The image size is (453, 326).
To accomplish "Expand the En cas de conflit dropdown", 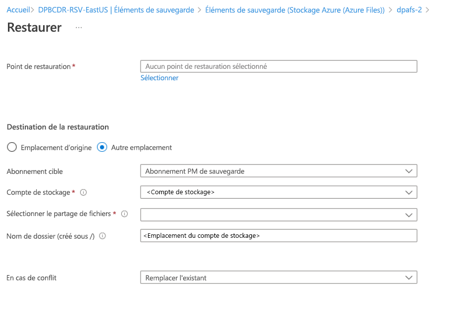I will [x=278, y=277].
